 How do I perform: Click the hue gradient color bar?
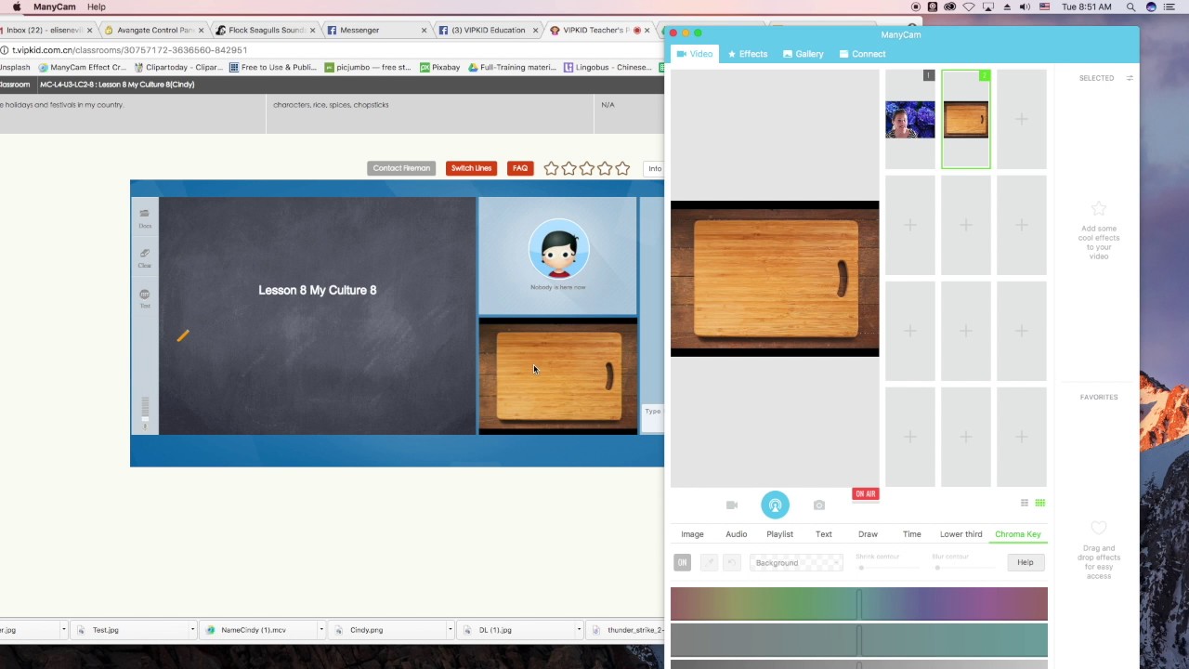click(x=858, y=604)
